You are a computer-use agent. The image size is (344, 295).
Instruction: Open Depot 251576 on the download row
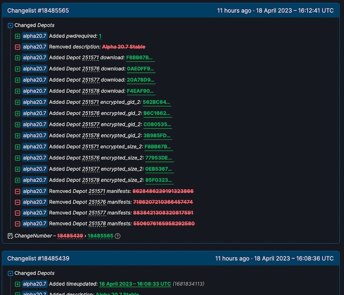coord(91,69)
